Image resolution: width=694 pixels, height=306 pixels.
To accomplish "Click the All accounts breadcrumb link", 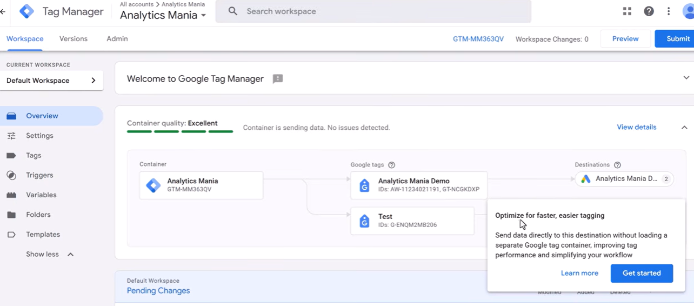I will point(137,4).
